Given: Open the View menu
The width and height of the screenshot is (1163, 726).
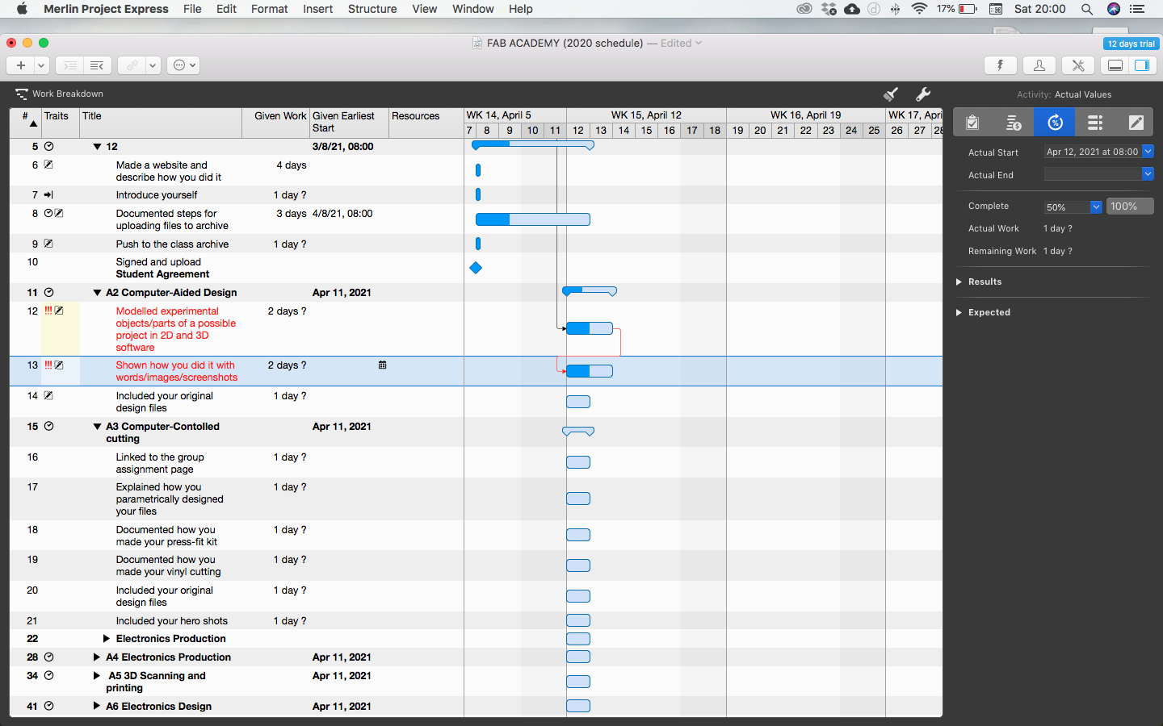Looking at the screenshot, I should click(x=424, y=9).
